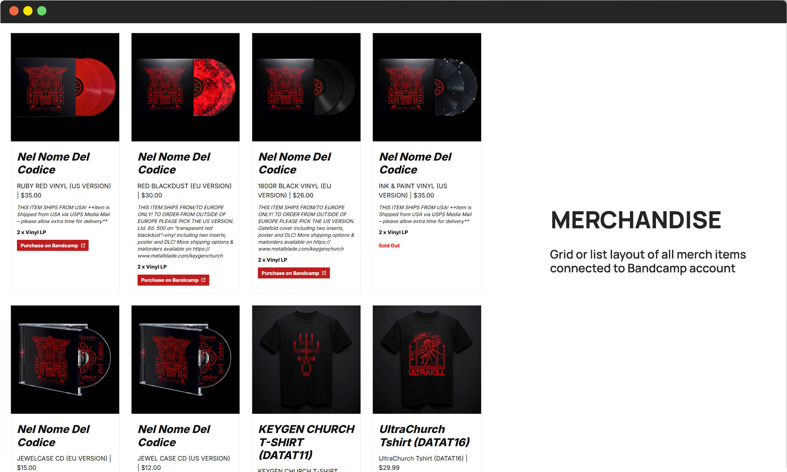Click the Ruby Red Vinyl Nel Nome Del Codice title

point(54,163)
